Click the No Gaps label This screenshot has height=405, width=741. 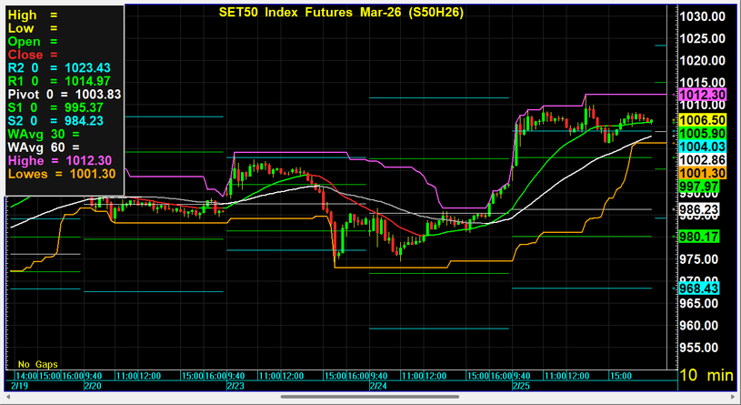click(x=37, y=363)
